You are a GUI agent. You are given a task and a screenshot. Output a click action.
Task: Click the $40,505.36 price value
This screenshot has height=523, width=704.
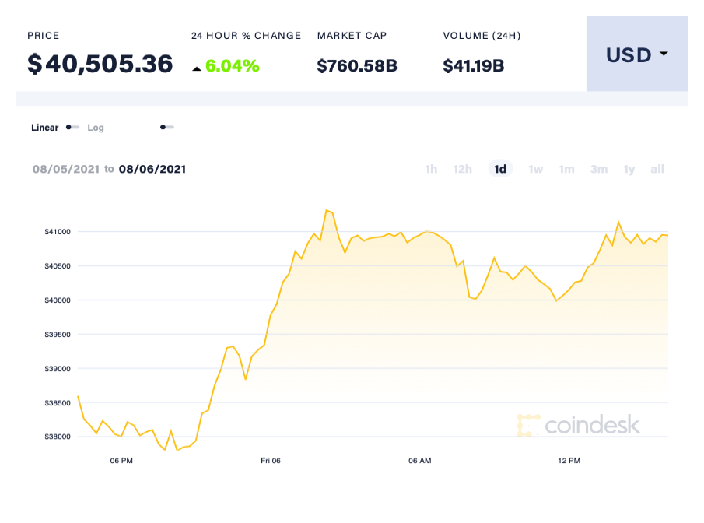tap(100, 64)
